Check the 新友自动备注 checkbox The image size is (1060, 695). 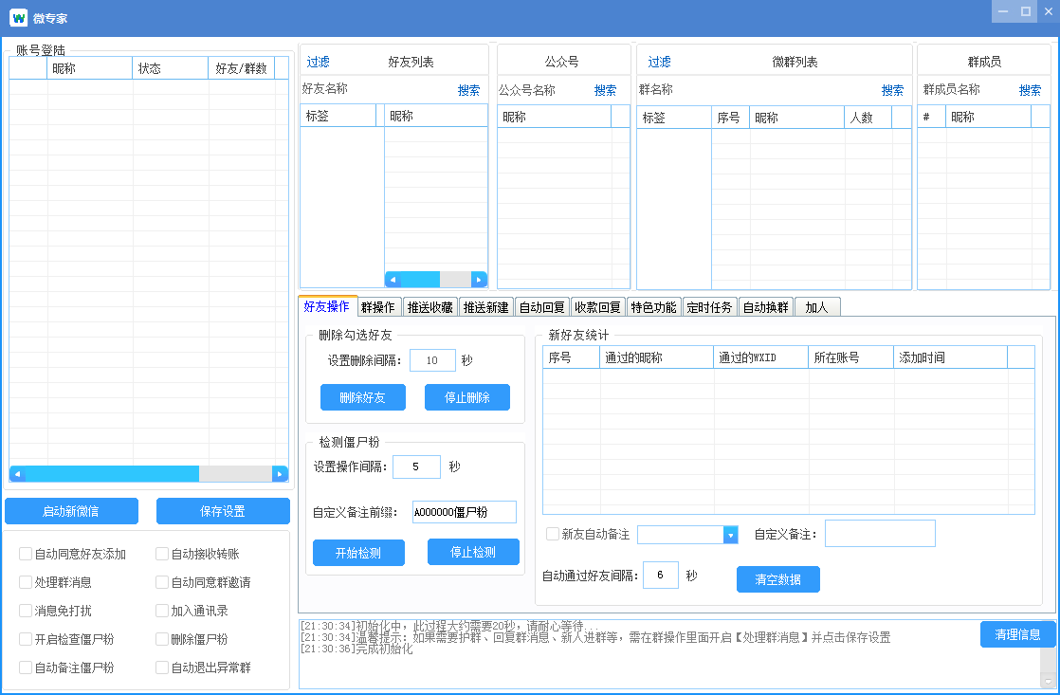point(553,534)
